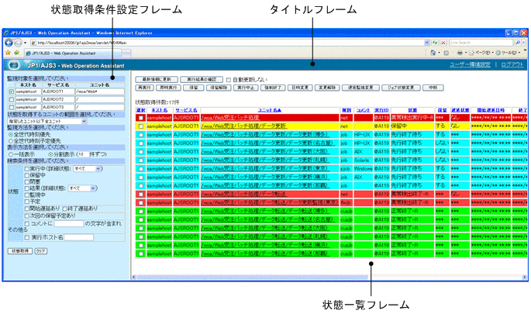This screenshot has width=531, height=314.
Task: Select the 分割表示 radio button
Action: point(50,154)
